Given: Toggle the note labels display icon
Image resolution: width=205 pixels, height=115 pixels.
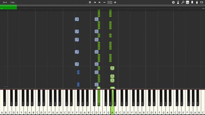Looking at the screenshot, I should click(187, 2).
